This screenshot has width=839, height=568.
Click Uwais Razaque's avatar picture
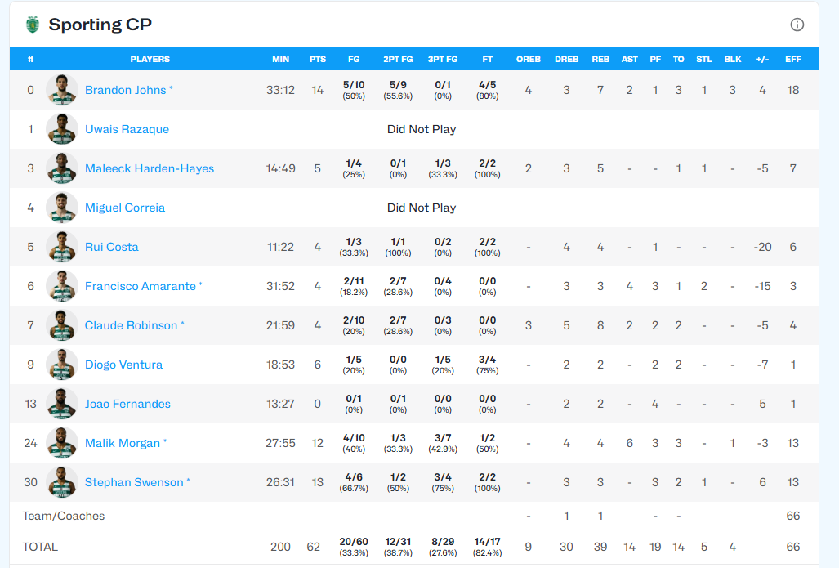[62, 129]
